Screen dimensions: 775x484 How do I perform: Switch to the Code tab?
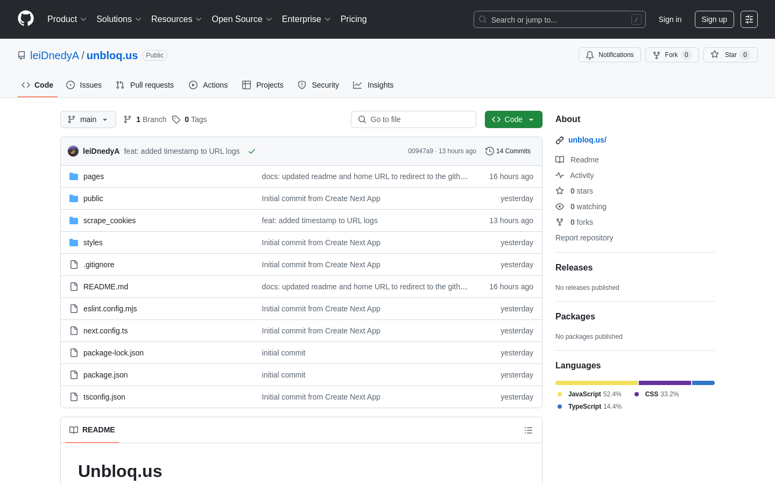(38, 85)
